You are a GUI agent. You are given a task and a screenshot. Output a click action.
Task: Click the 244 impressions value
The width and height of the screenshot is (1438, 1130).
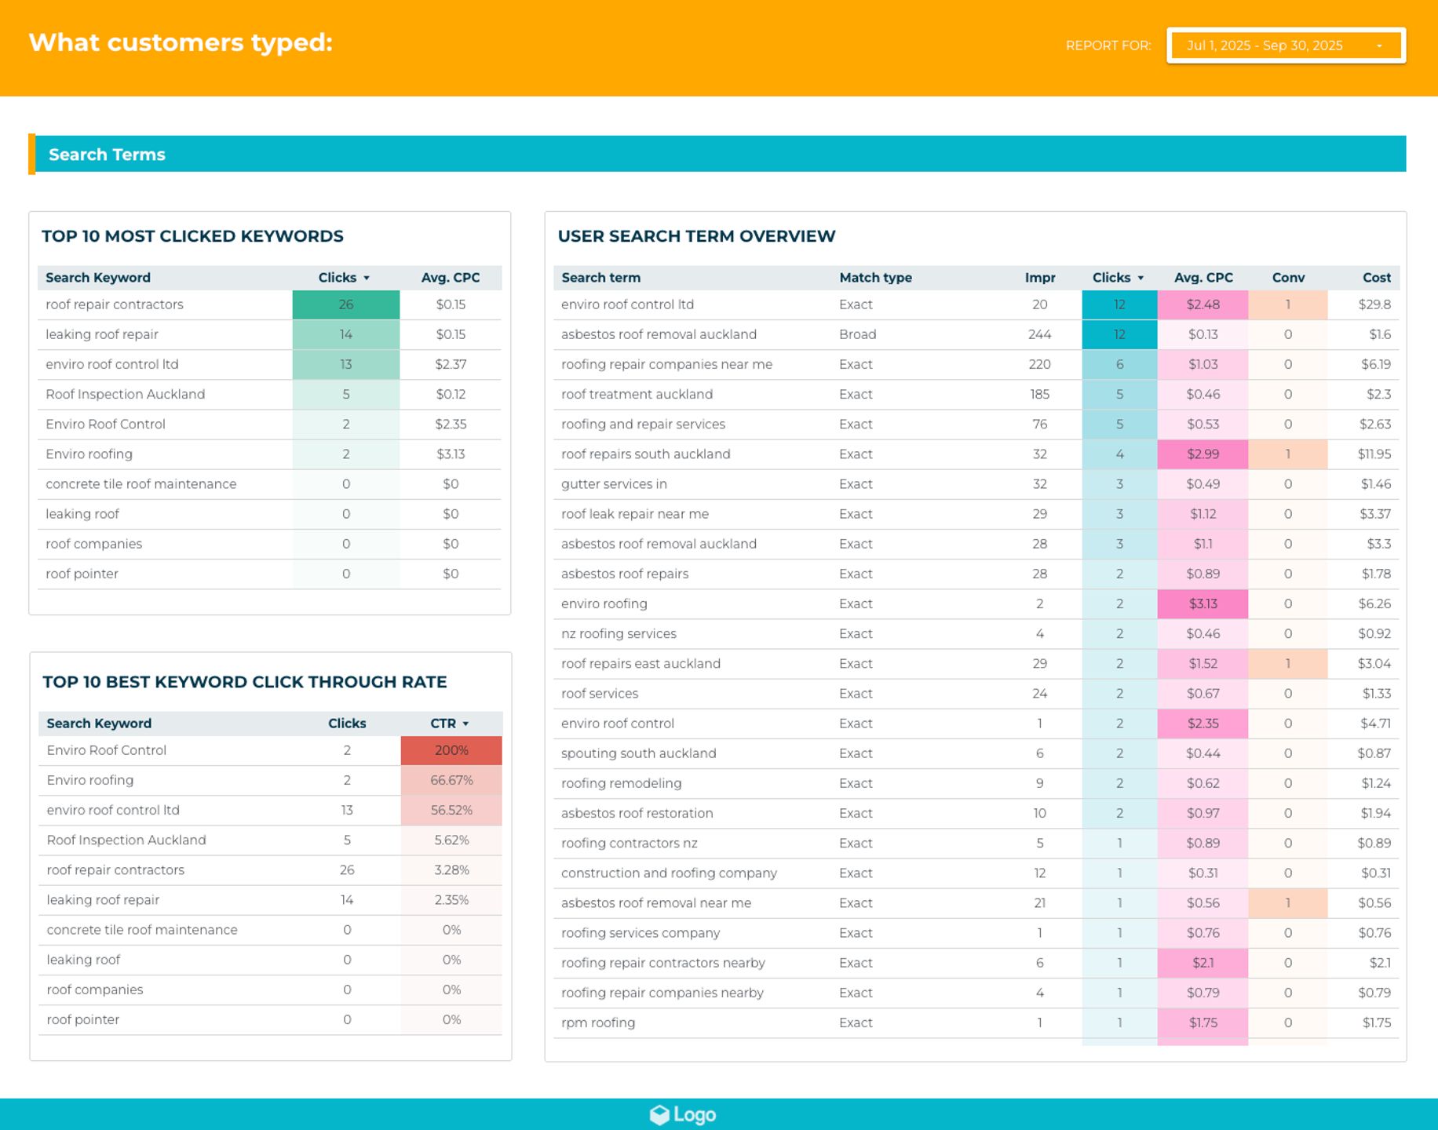pos(1040,334)
